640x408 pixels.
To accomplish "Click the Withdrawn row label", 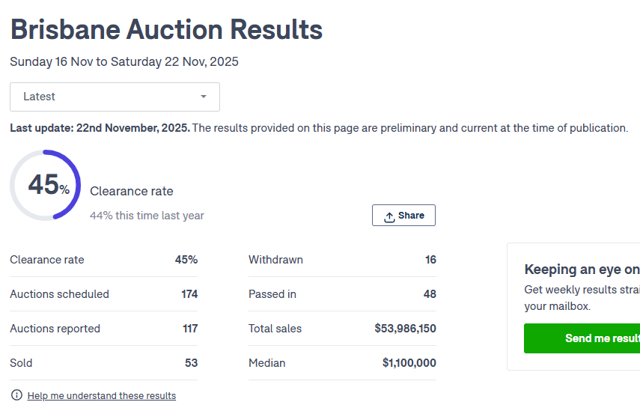I will (x=275, y=260).
